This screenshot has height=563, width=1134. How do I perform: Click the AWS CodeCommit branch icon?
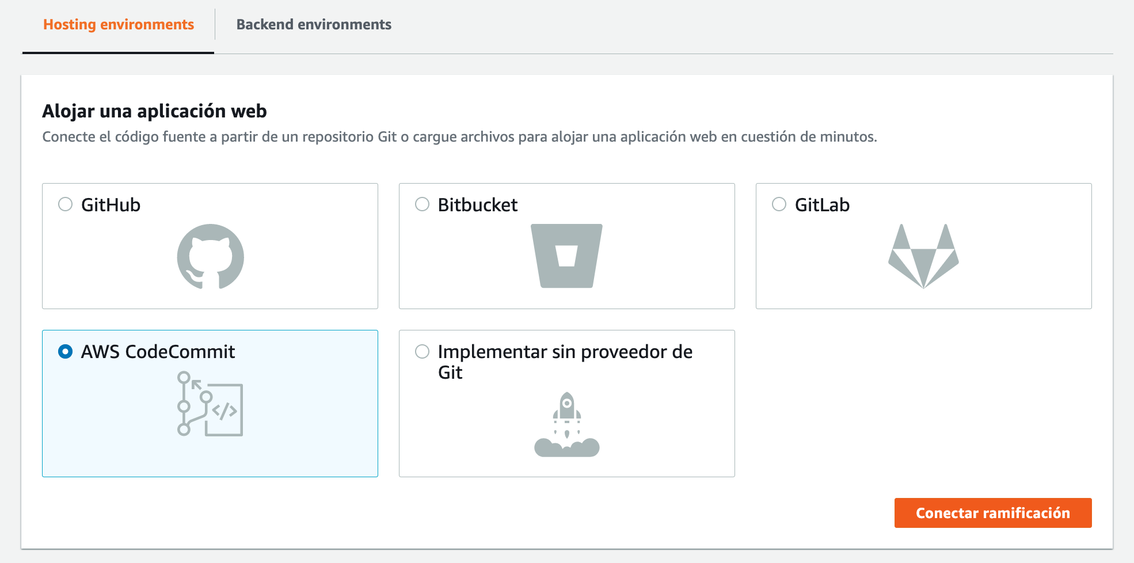[x=210, y=404]
